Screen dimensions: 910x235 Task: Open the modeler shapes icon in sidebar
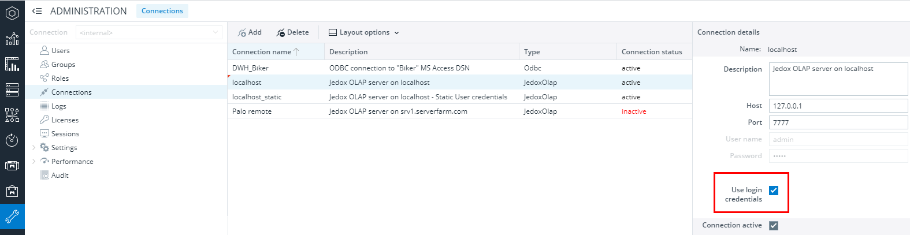12,115
